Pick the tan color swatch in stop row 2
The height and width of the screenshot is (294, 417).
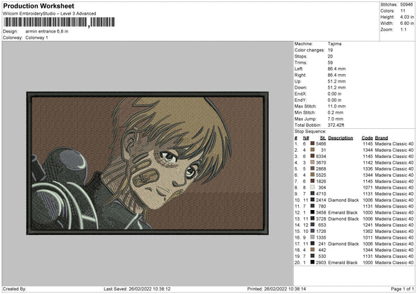(x=313, y=150)
